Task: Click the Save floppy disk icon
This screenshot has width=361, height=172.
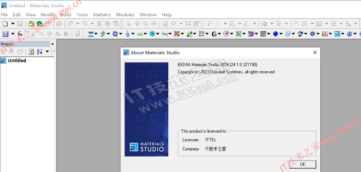Action: 20,23
